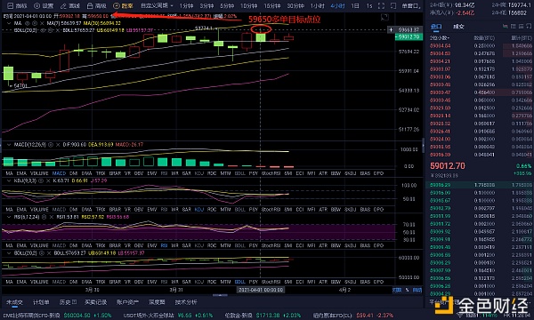Screen dimensions: 534x320
Task: Select the 1日 interval
Action: tap(355, 6)
